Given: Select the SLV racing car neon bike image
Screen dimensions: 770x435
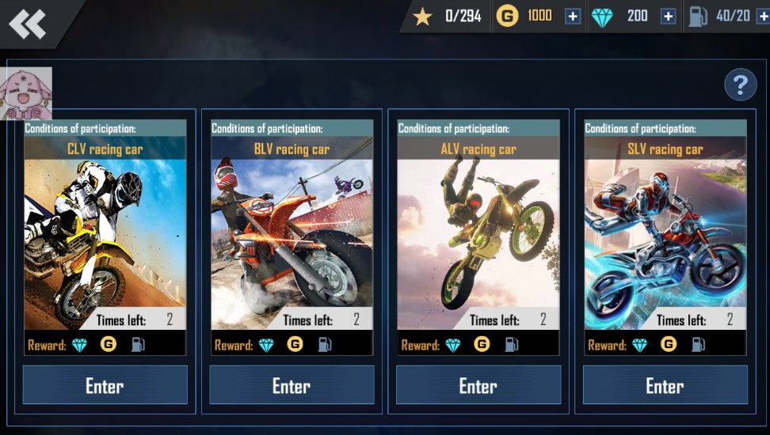Looking at the screenshot, I should point(665,244).
